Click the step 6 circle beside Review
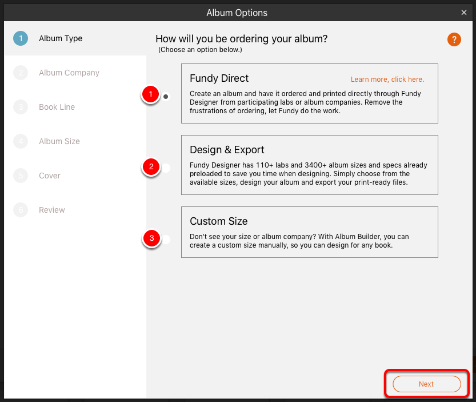 point(21,210)
